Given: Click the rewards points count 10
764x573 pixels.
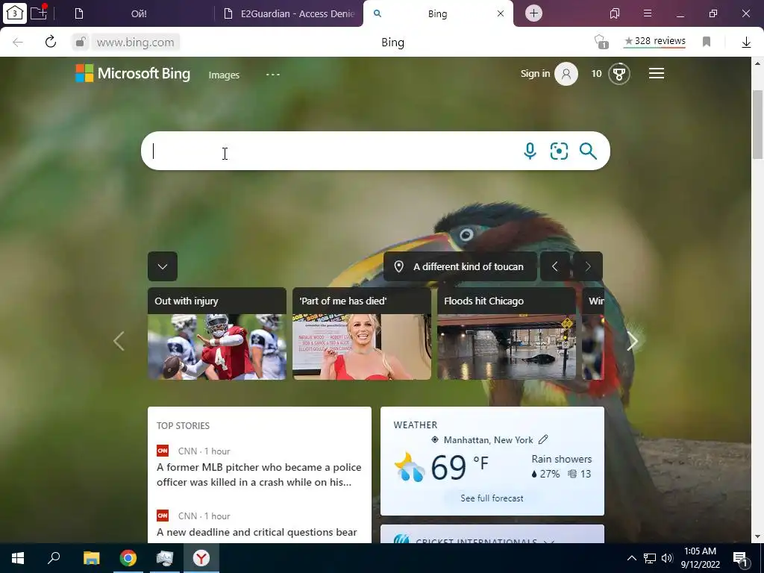Looking at the screenshot, I should point(596,74).
